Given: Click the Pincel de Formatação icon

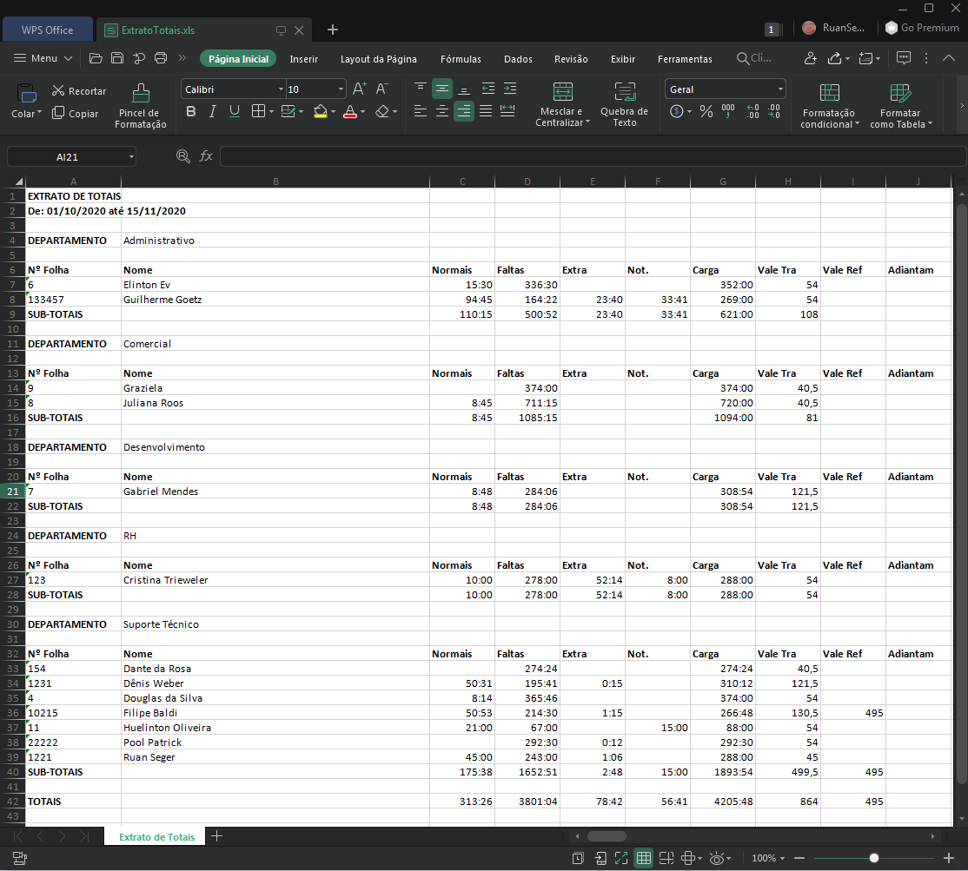Looking at the screenshot, I should point(140,93).
